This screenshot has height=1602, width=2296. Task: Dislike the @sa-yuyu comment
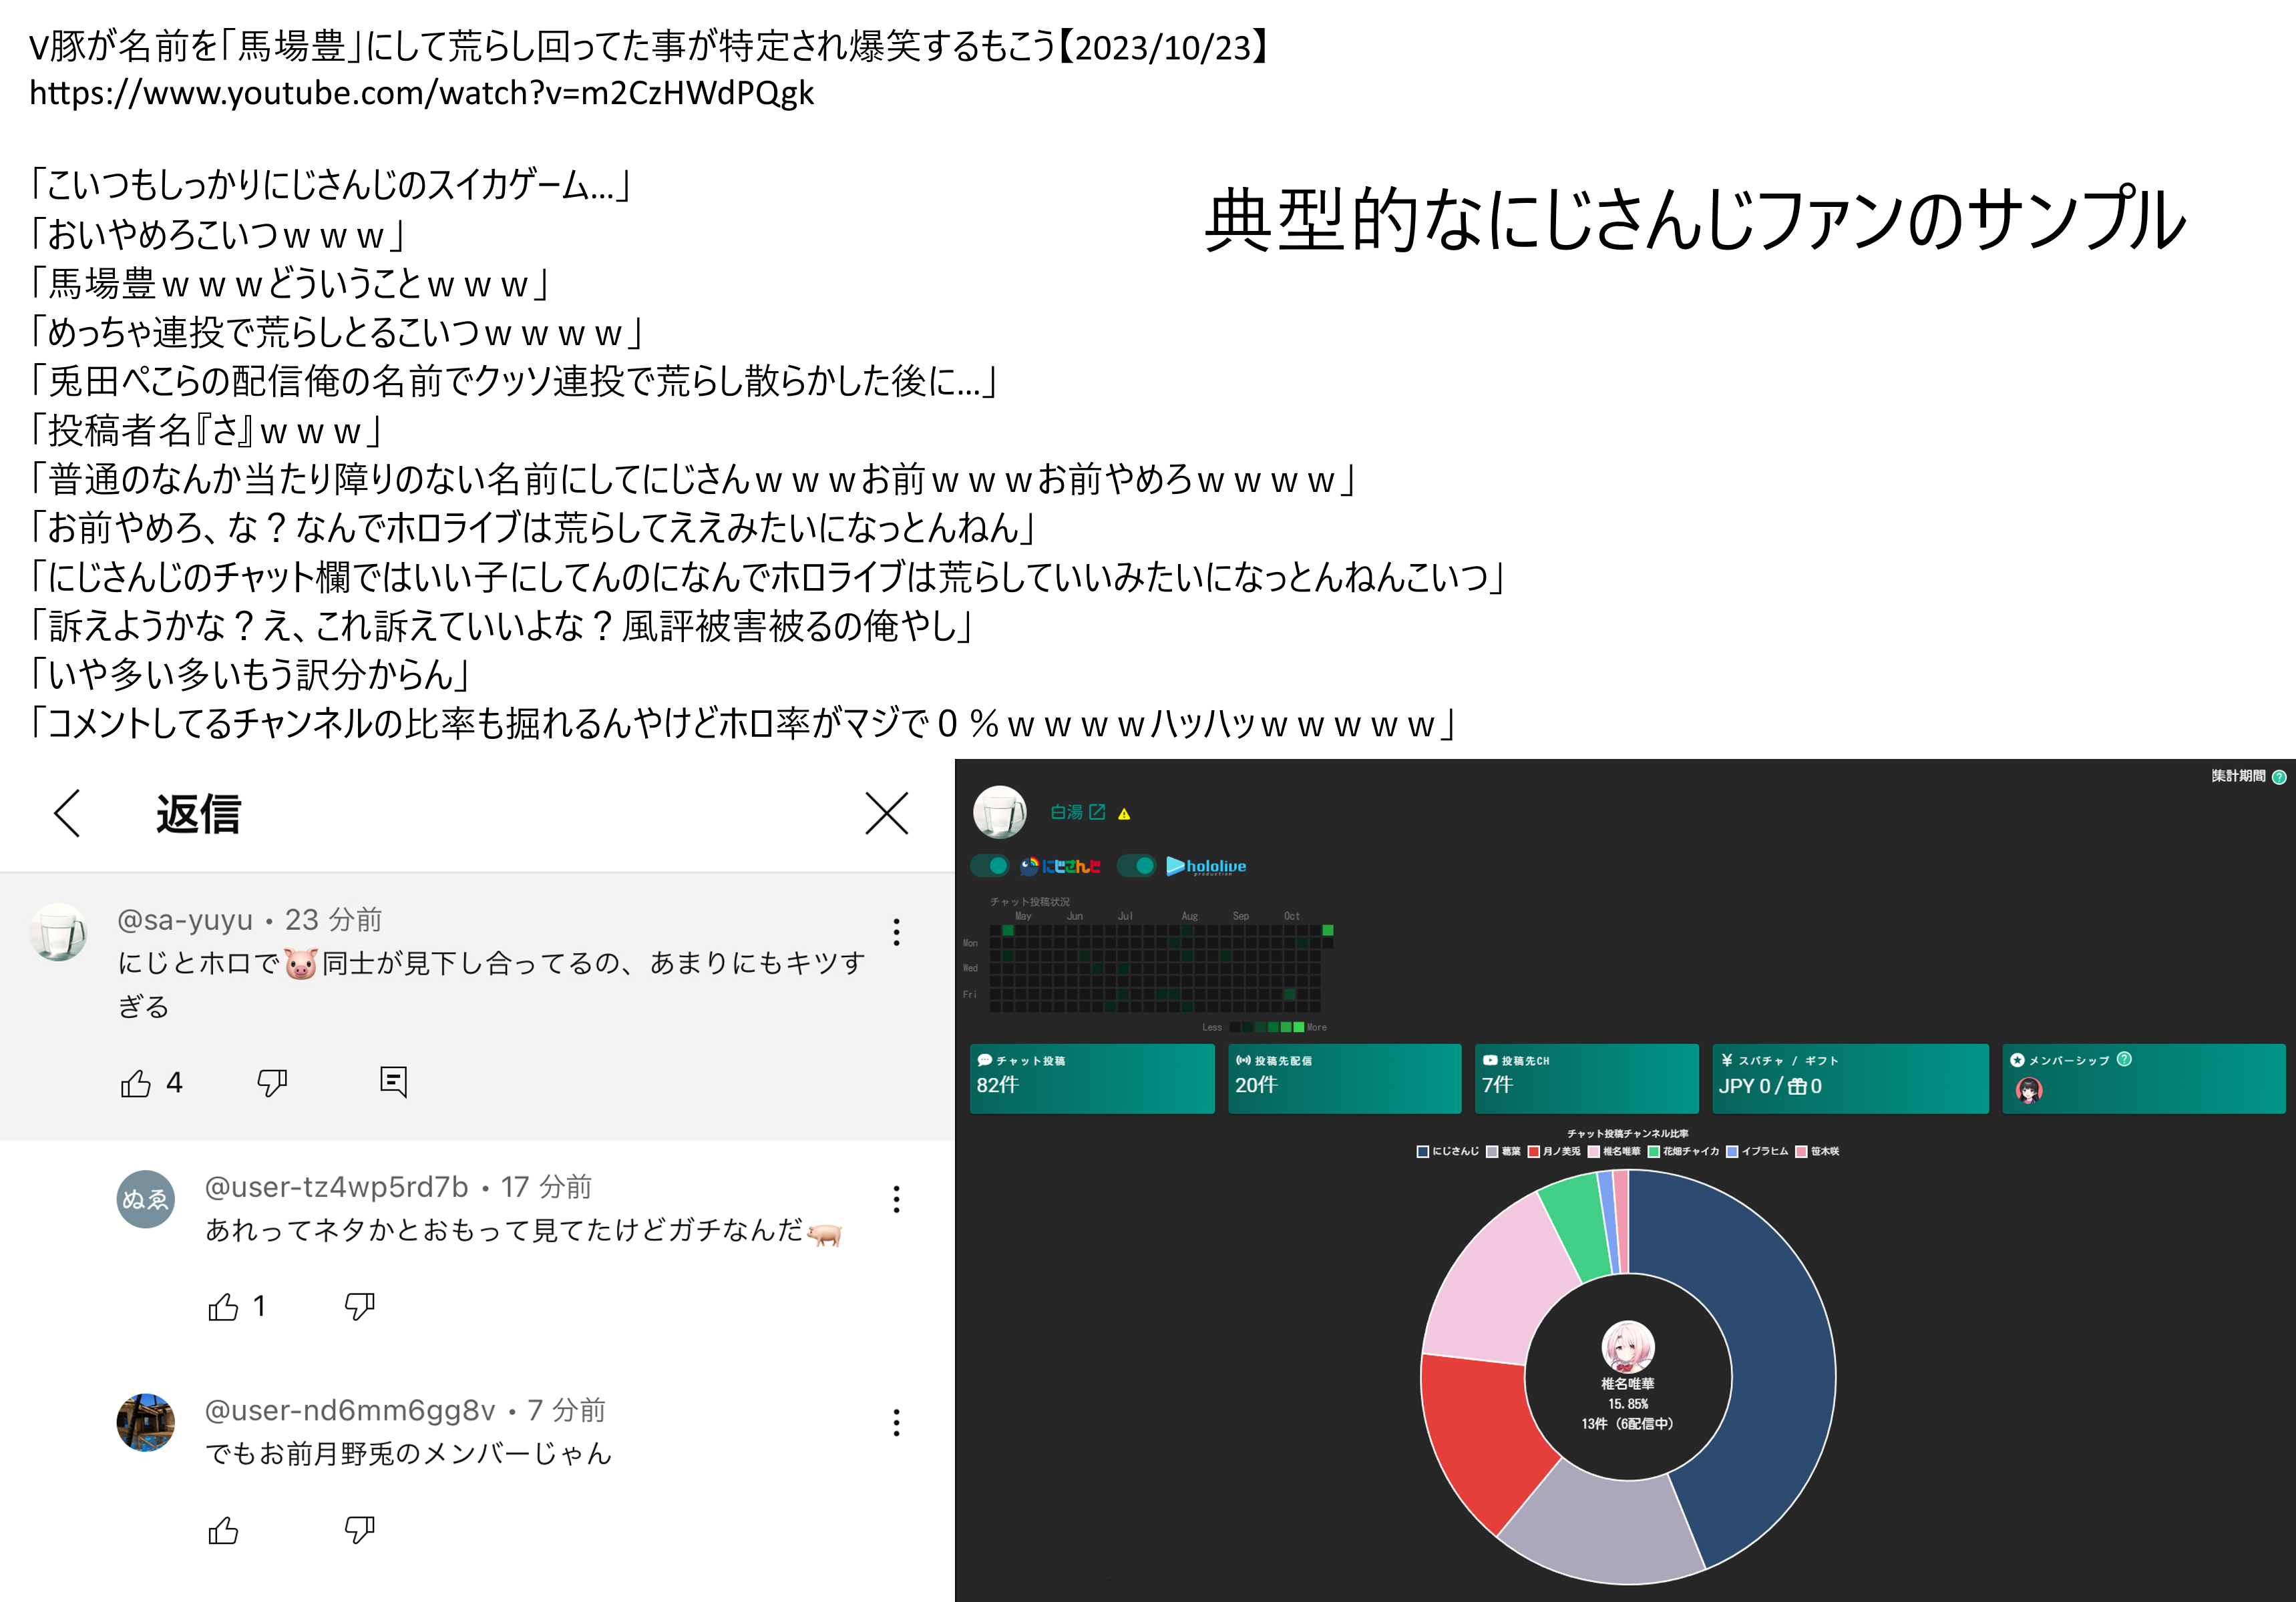[272, 1082]
